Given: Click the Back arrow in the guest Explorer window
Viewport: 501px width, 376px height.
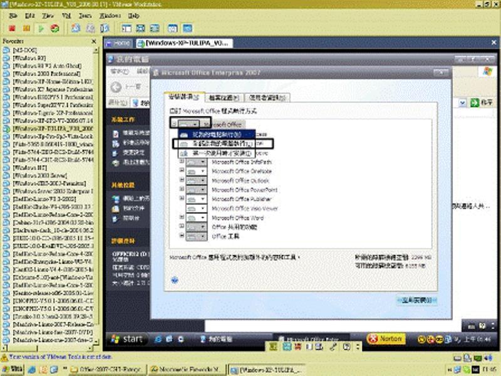Looking at the screenshot, I should (116, 86).
